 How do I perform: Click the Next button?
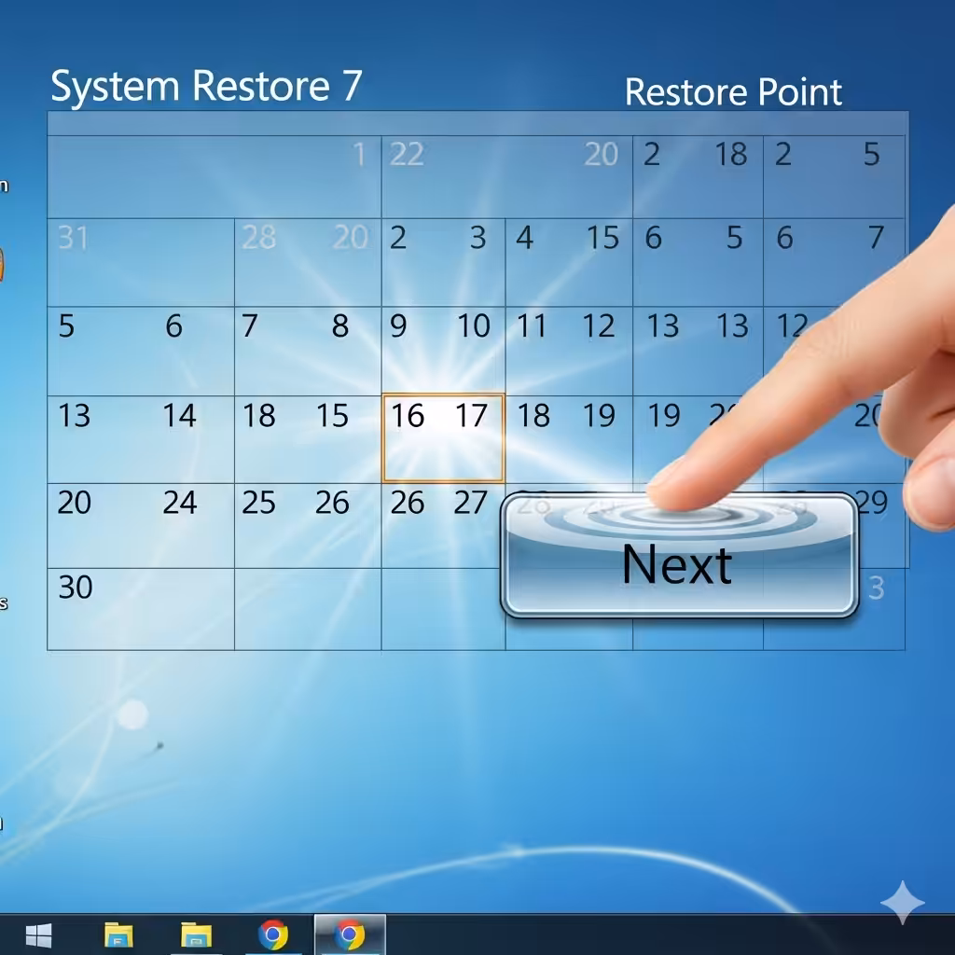[679, 555]
